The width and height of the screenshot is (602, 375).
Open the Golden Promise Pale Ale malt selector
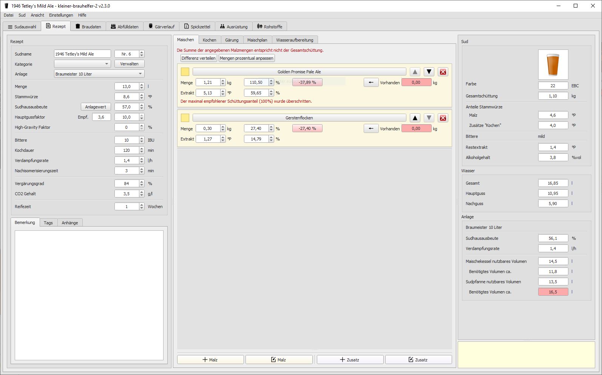[299, 72]
